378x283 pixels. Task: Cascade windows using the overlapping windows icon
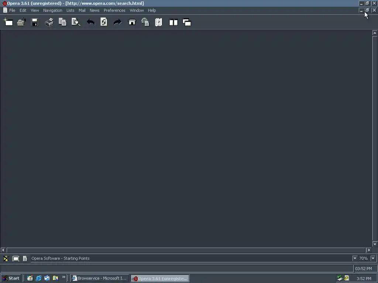(x=187, y=22)
